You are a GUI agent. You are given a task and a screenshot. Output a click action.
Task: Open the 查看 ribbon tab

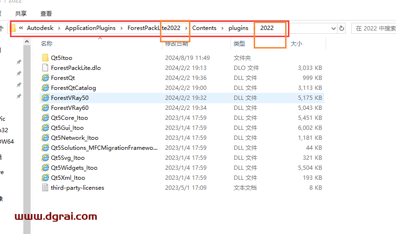coord(46,14)
